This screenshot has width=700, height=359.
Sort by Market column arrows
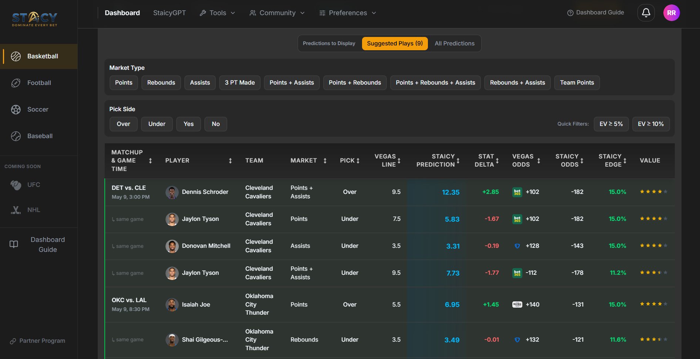point(325,161)
